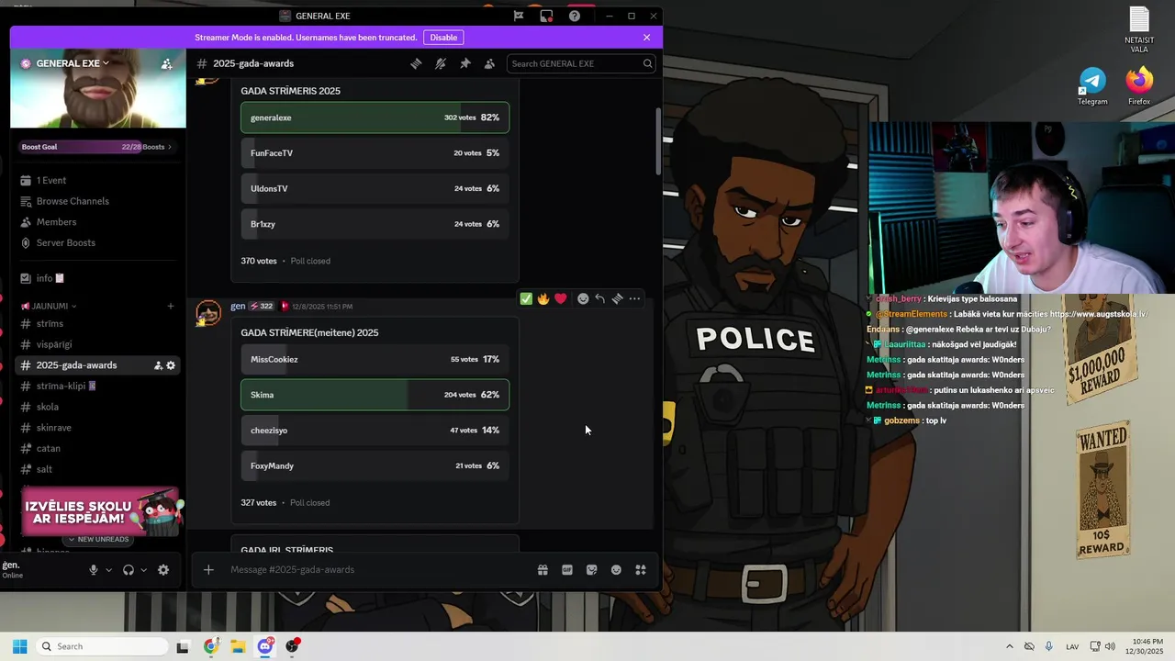Screen dimensions: 1175x661
Task: React with the fire emoji
Action: tap(543, 298)
